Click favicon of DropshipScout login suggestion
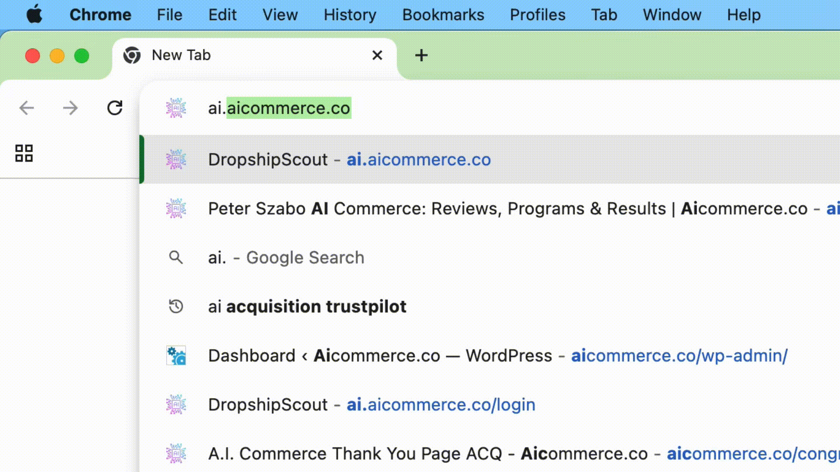Viewport: 840px width, 472px height. click(176, 404)
